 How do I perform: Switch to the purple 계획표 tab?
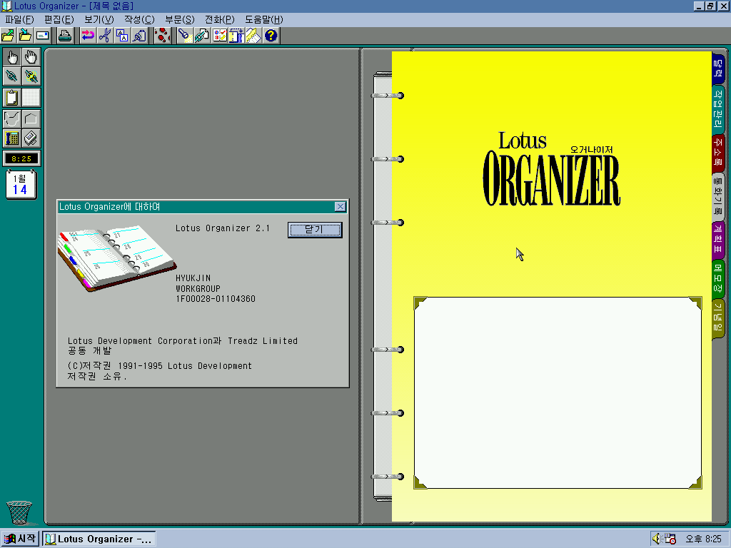(718, 240)
